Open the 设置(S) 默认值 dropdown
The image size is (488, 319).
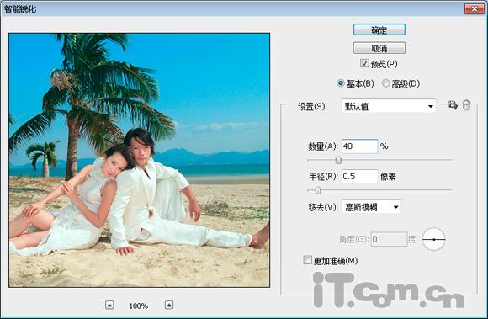[x=389, y=106]
